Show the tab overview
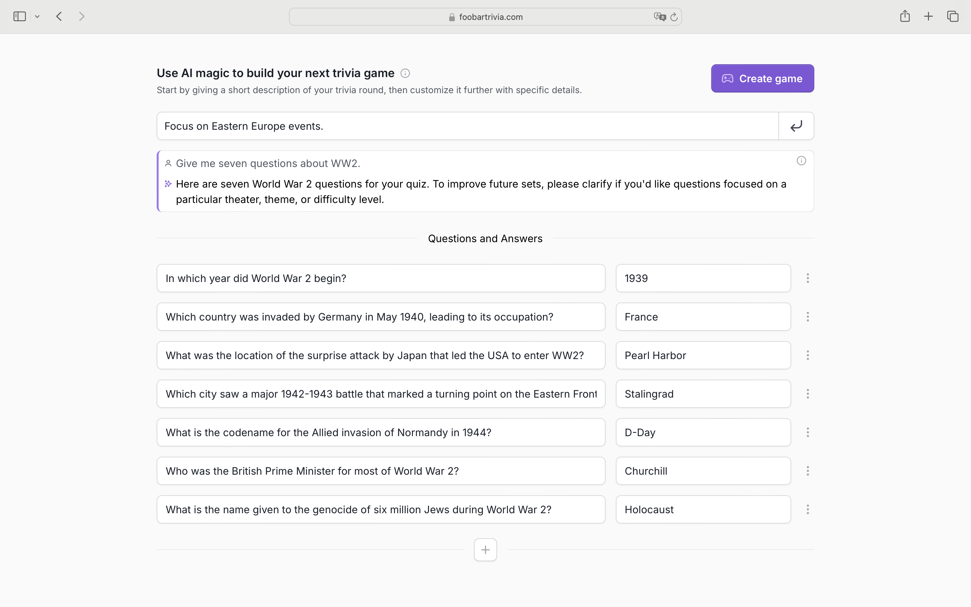This screenshot has height=607, width=971. click(953, 16)
